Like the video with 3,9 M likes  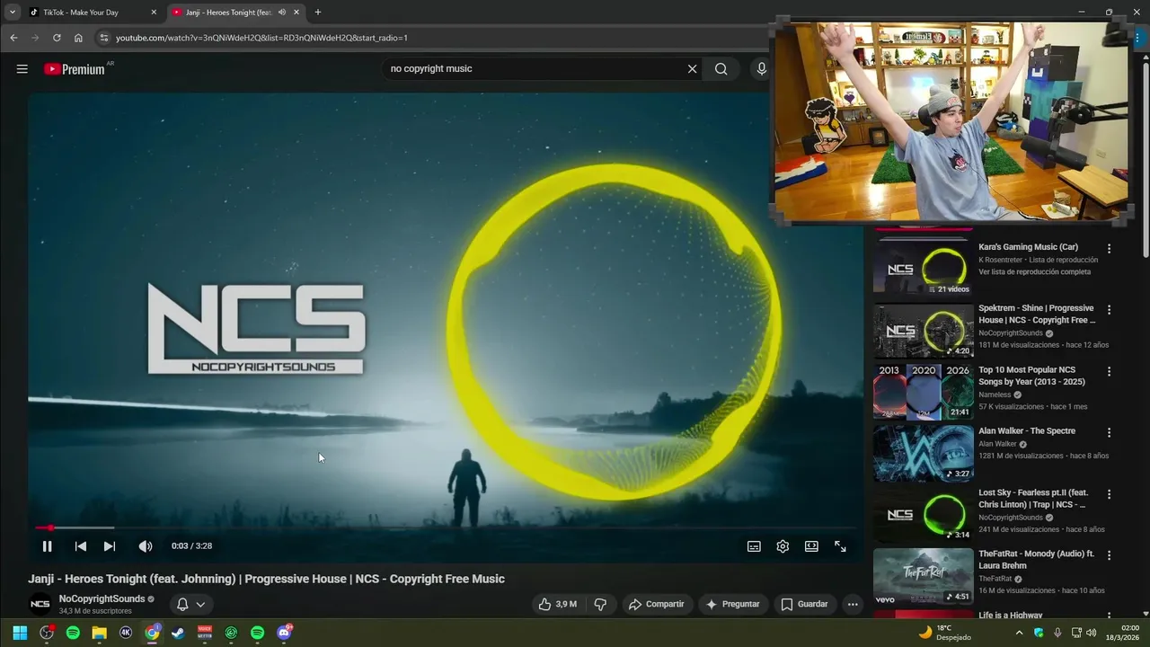coord(557,605)
